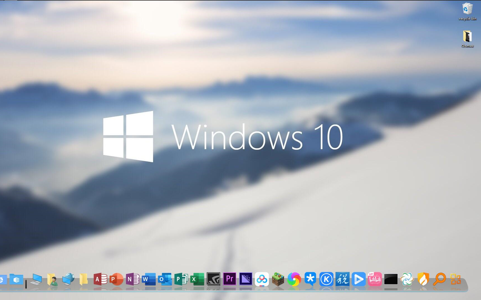Open the Internet Explorer icon at dock edge
The image size is (481, 300).
3,279
